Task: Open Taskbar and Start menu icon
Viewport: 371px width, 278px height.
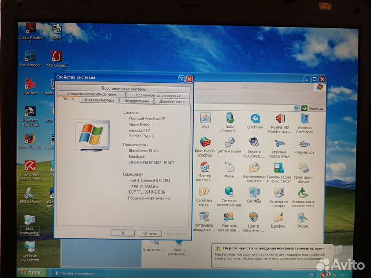Action: (279, 172)
